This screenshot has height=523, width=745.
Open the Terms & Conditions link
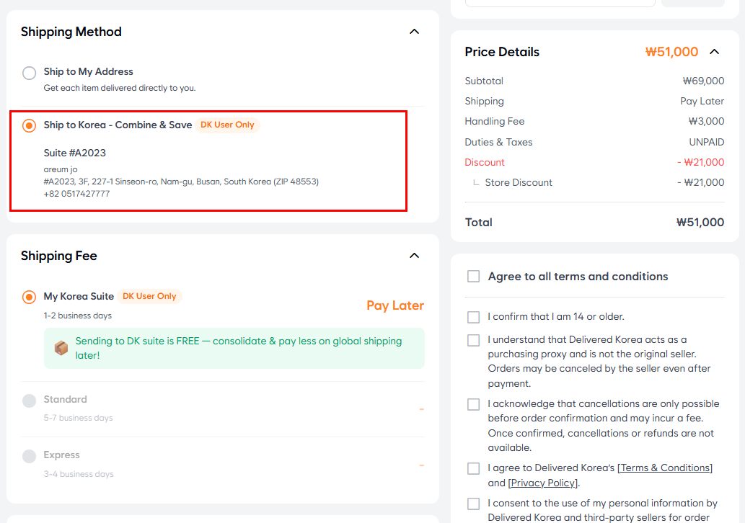tap(665, 468)
